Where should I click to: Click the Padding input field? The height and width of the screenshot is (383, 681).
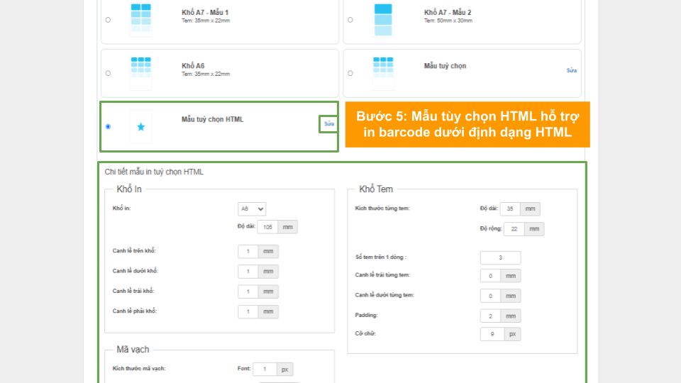click(490, 316)
